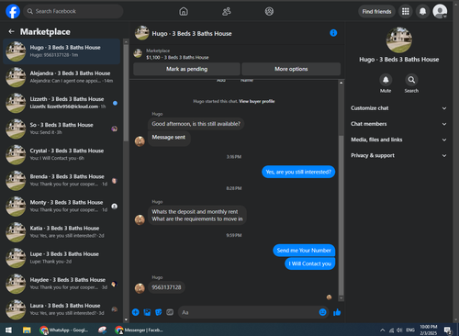
Task: Open the Friends icon in top navigation
Action: tap(227, 11)
